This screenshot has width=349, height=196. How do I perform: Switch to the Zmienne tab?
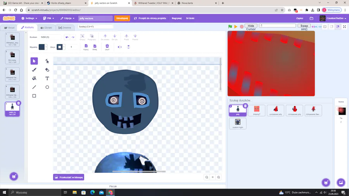pos(64,28)
